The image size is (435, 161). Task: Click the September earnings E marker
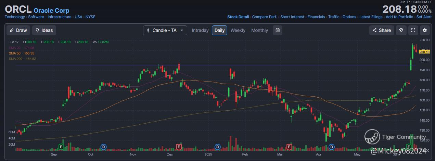tap(61, 147)
